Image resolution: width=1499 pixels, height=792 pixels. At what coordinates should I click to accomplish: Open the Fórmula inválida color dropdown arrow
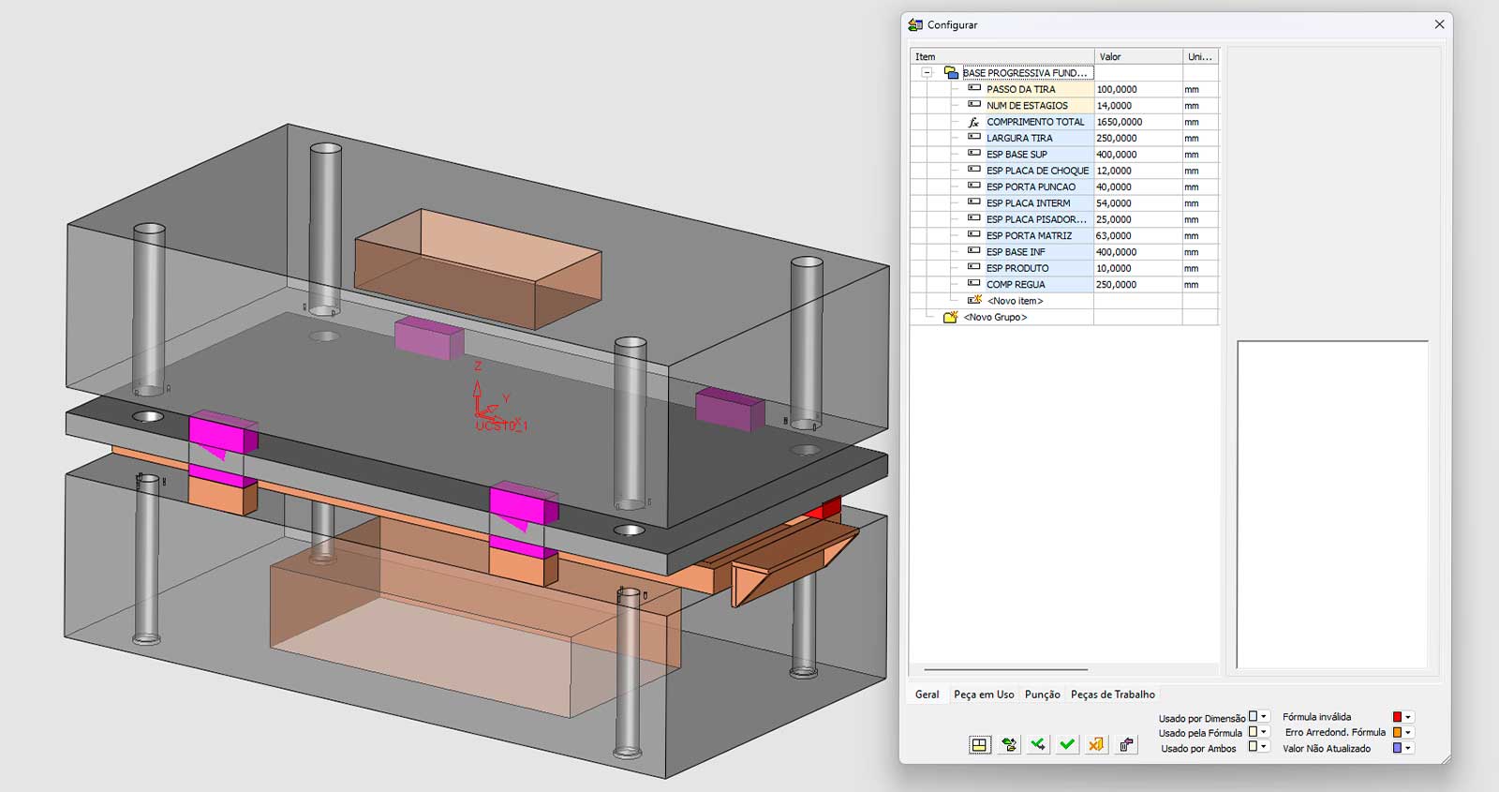(x=1407, y=717)
